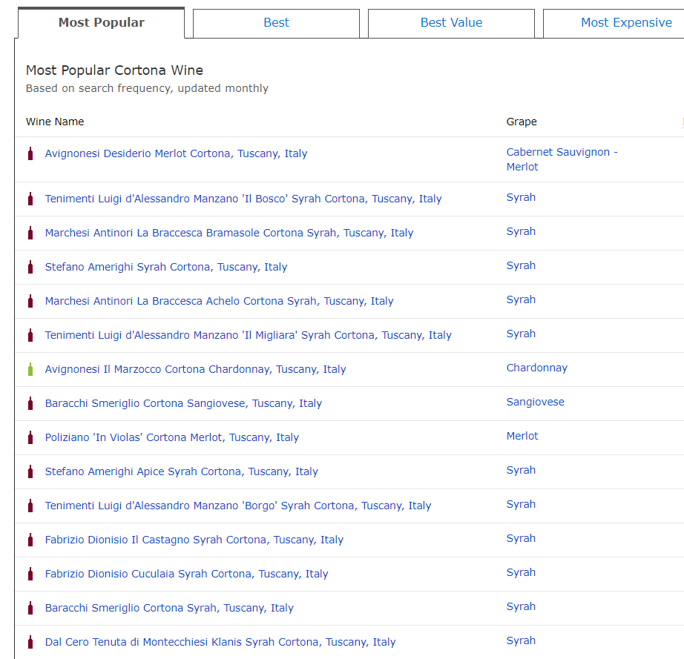Image resolution: width=684 pixels, height=659 pixels.
Task: Open Fabrizio Dionisio Cuculaia Syrah link
Action: tap(187, 574)
